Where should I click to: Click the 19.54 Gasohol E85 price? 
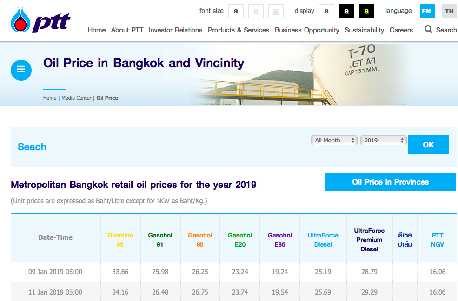[x=280, y=292]
